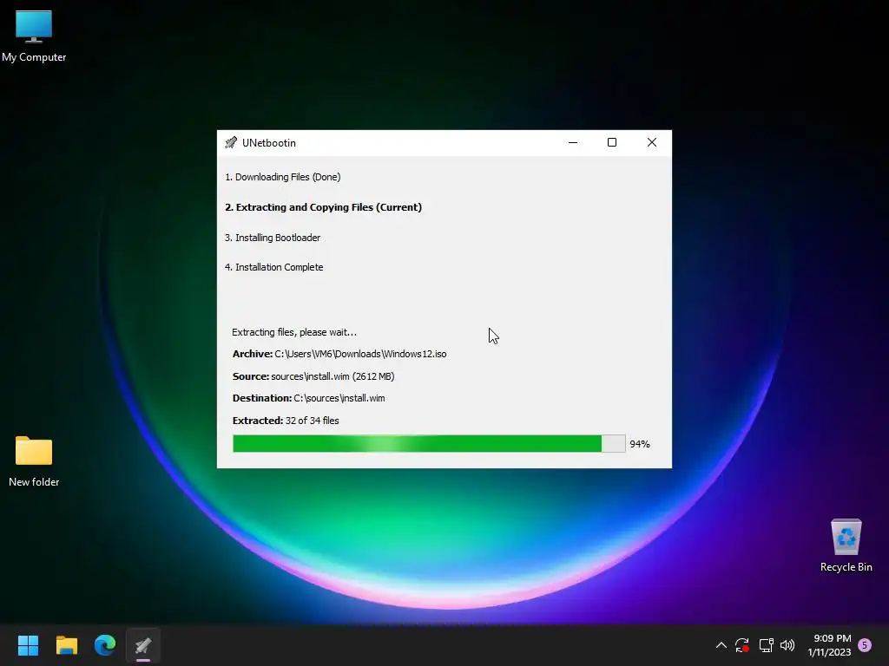The image size is (889, 666).
Task: Open Microsoft Edge from the taskbar
Action: [x=105, y=645]
